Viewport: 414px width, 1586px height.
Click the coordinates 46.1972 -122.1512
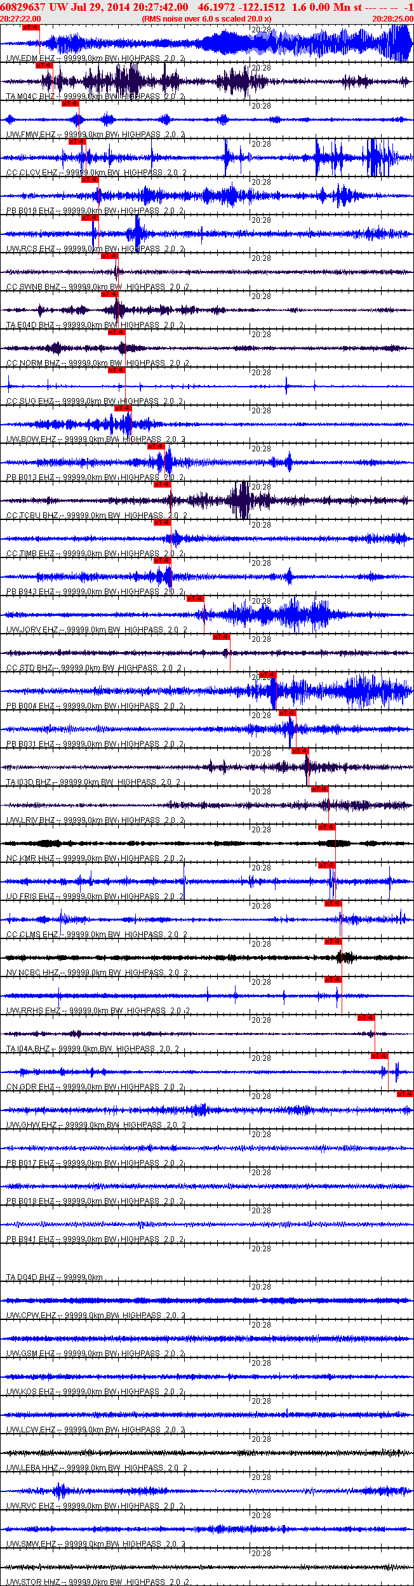[x=241, y=7]
